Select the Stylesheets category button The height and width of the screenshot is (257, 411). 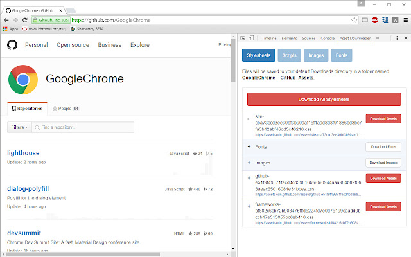pyautogui.click(x=258, y=55)
